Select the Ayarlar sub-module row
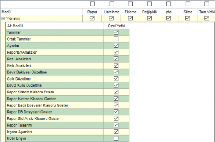Image resolution: width=215 pixels, height=142 pixels. [68, 46]
